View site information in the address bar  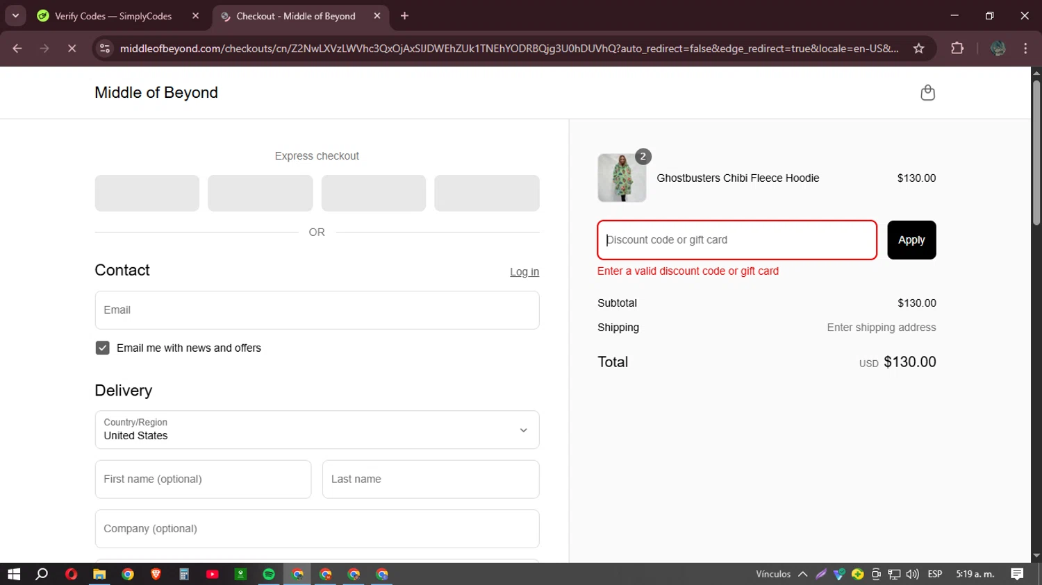pyautogui.click(x=105, y=49)
